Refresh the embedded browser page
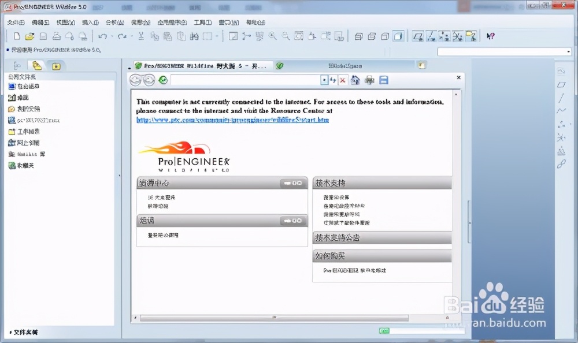The width and height of the screenshot is (578, 343). pos(334,79)
